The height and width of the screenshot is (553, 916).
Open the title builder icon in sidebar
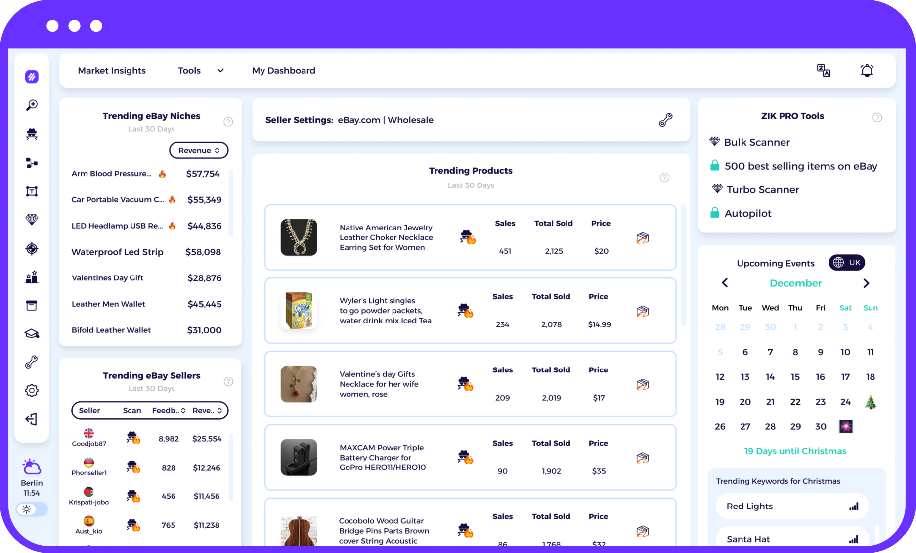32,191
